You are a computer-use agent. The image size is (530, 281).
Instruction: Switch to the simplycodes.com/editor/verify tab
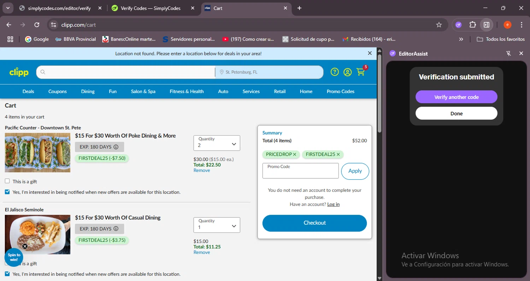[x=60, y=8]
